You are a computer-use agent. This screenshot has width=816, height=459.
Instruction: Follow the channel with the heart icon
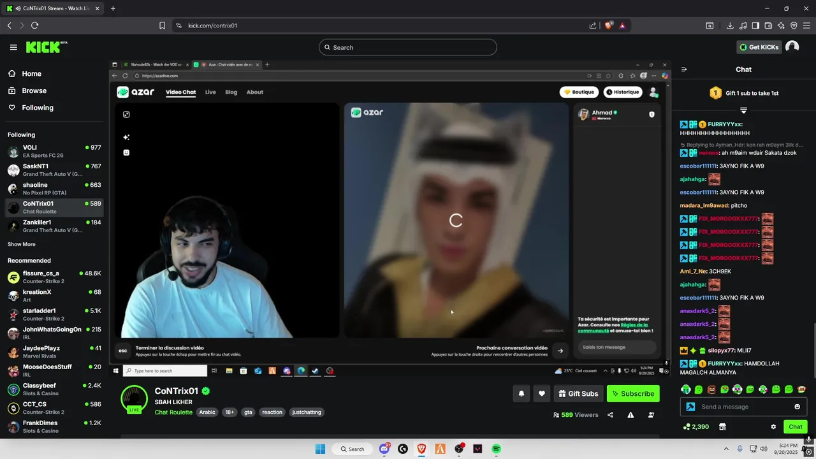pyautogui.click(x=541, y=394)
